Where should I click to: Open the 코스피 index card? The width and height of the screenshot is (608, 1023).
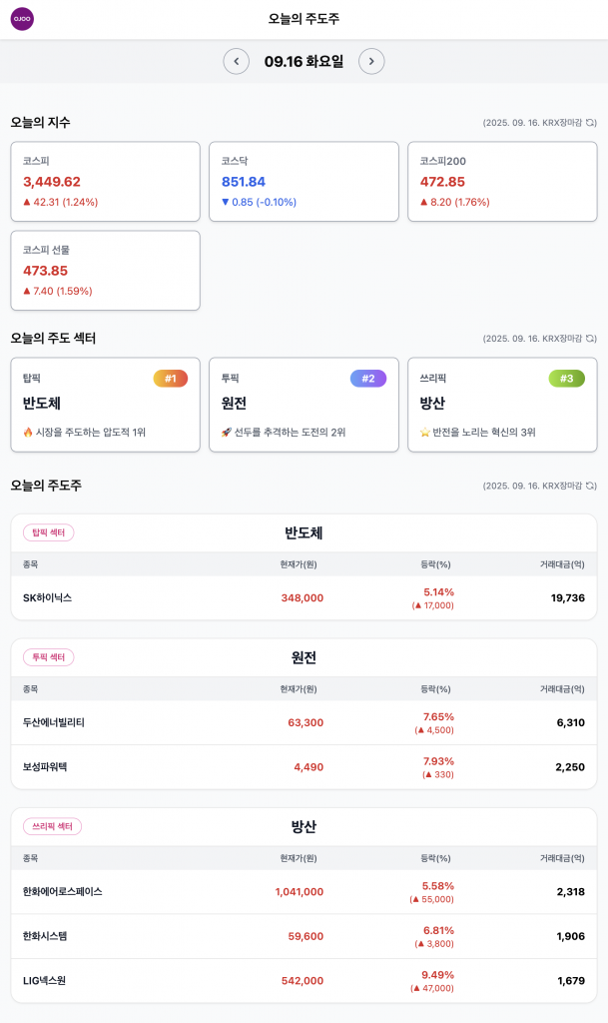pos(105,181)
